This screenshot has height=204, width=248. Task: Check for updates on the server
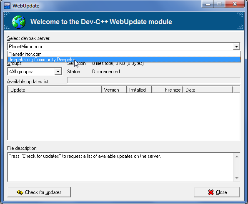(x=39, y=192)
